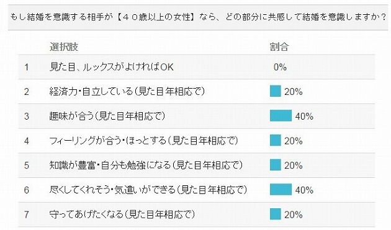Click the blue bar for 経済力・自立している
This screenshot has height=230, width=391.
point(276,91)
